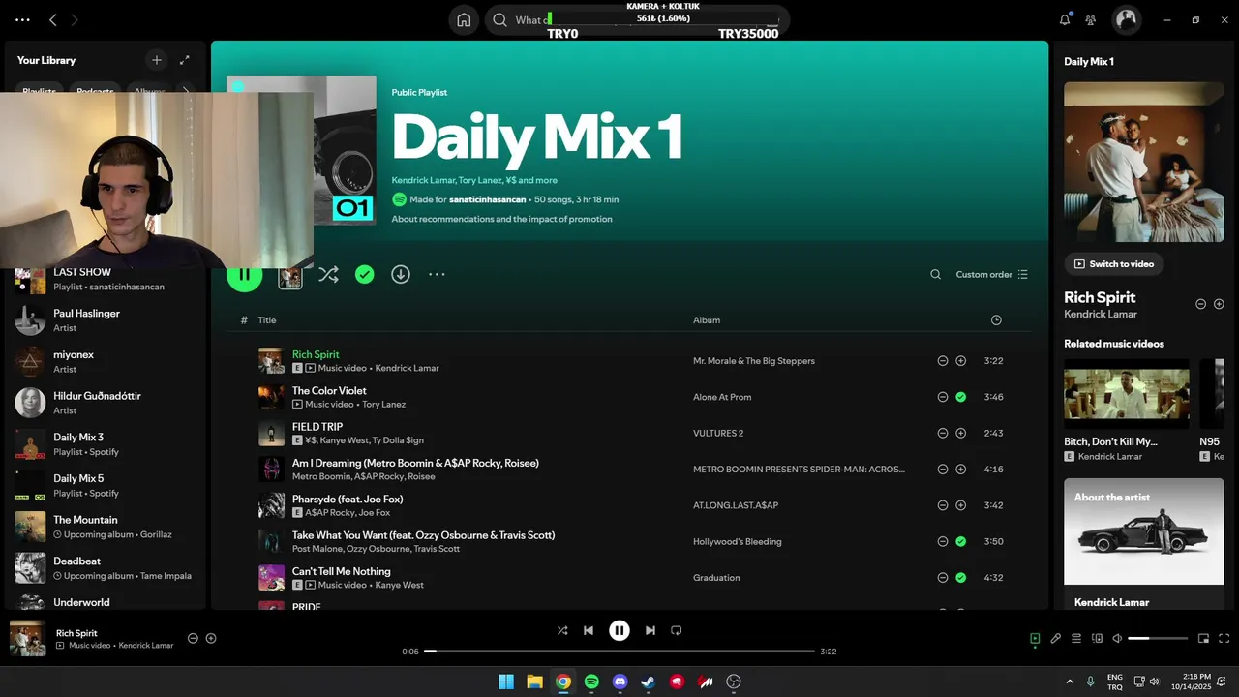
Task: Open Kendrick Lamar artist link under Rich Spirit
Action: click(x=407, y=369)
